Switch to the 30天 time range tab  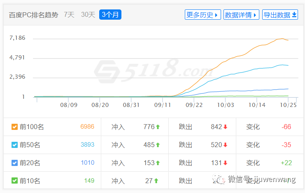88,15
